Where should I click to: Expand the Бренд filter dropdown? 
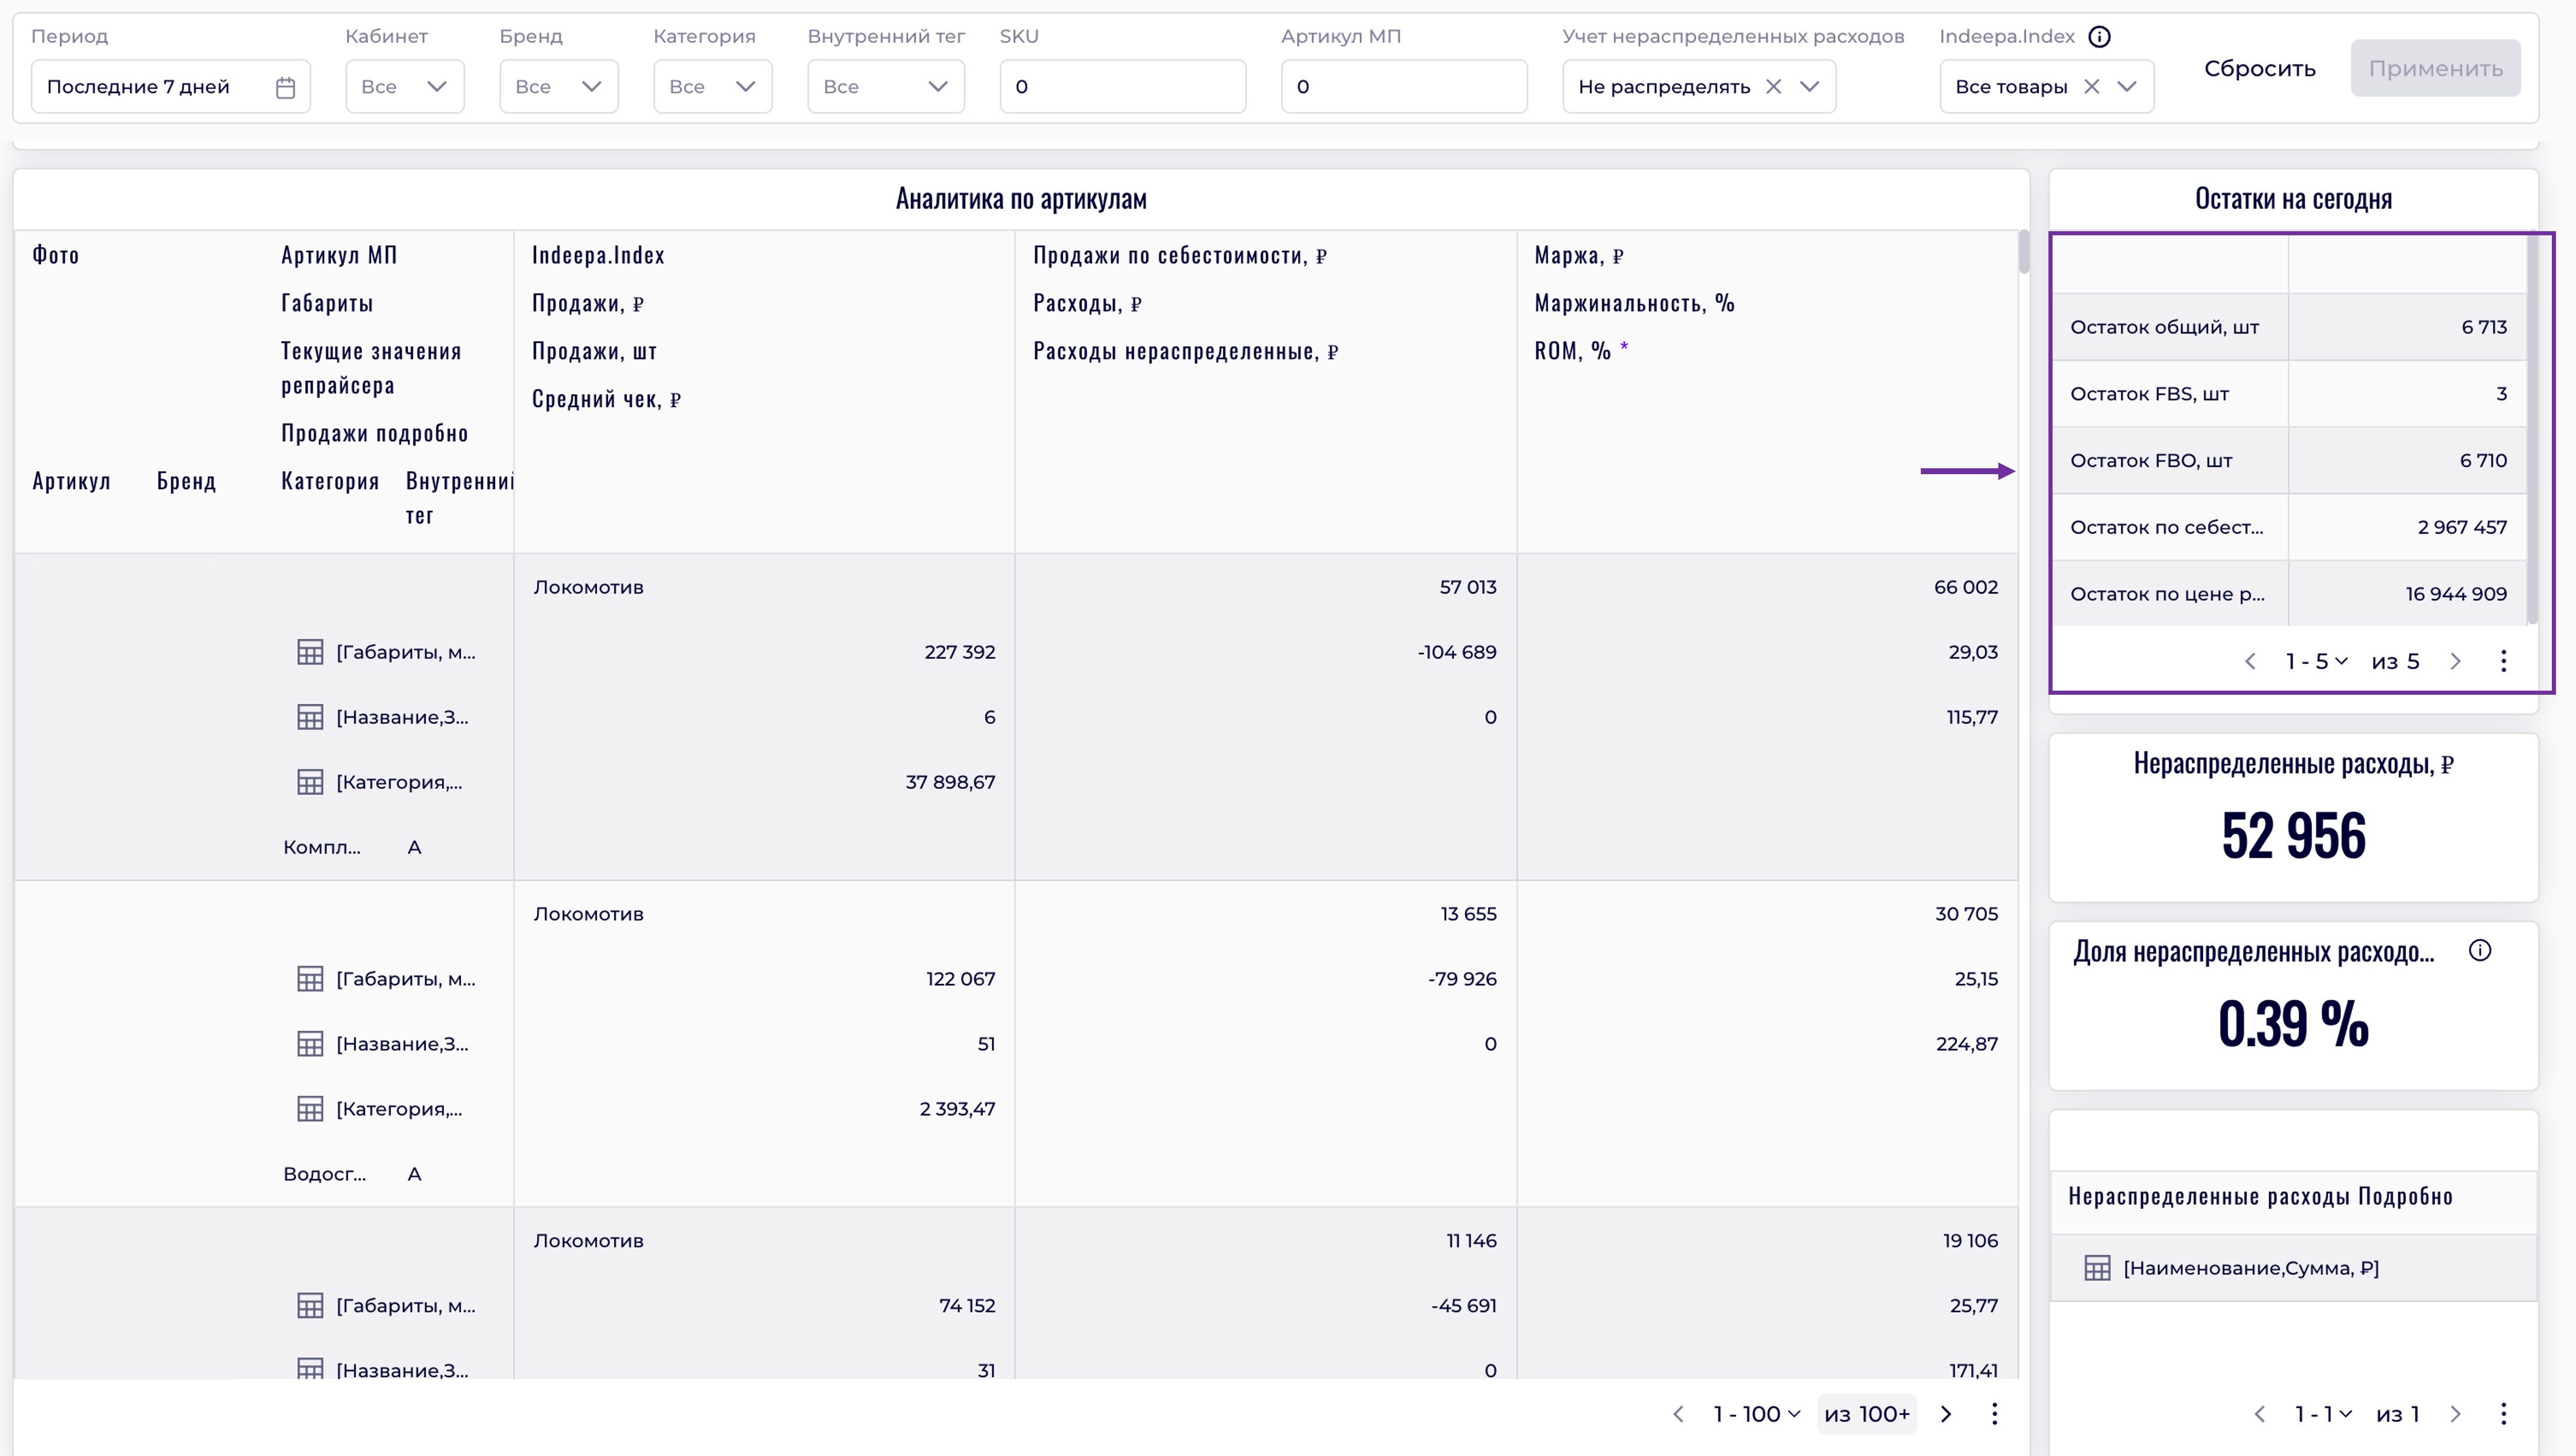point(558,87)
